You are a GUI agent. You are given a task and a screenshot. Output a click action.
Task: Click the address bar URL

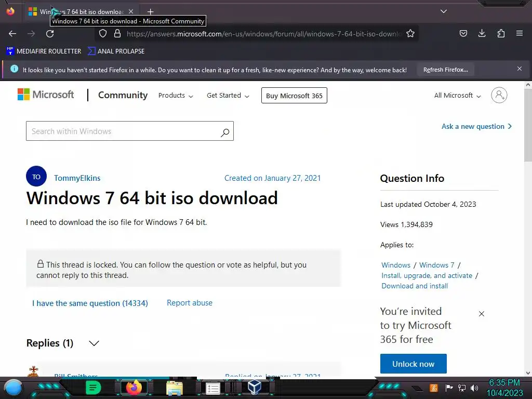tap(264, 34)
